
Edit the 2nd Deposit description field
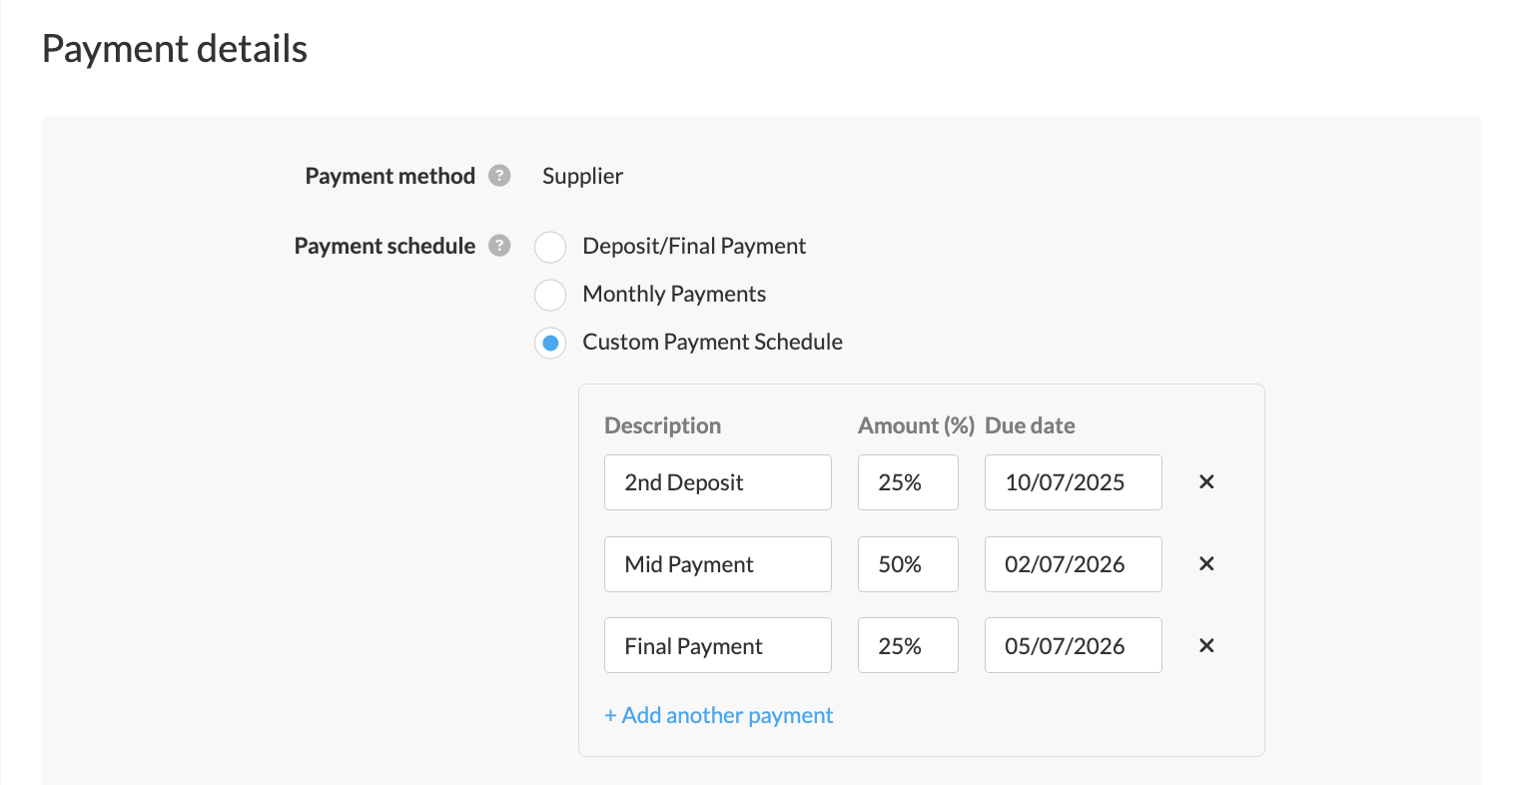pos(717,482)
